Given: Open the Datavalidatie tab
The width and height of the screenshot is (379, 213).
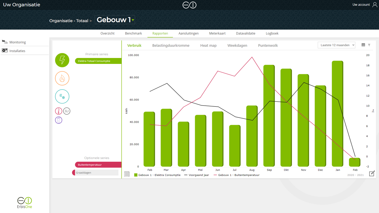Looking at the screenshot, I should tap(245, 33).
